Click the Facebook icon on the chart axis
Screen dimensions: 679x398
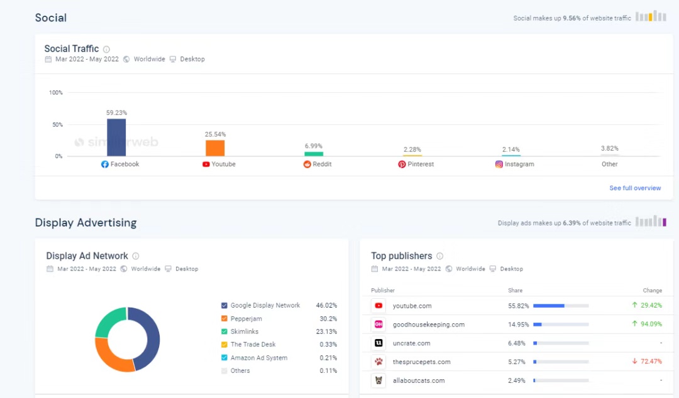pos(105,164)
